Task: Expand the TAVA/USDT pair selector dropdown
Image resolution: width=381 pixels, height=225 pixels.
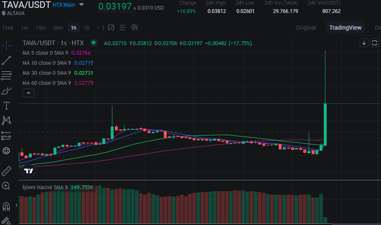Action: pos(81,5)
